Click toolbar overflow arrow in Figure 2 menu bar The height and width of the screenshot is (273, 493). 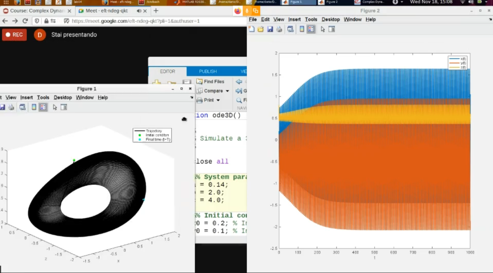[x=490, y=20]
